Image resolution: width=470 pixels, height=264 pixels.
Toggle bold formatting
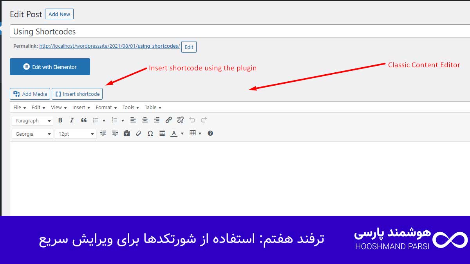(x=60, y=120)
